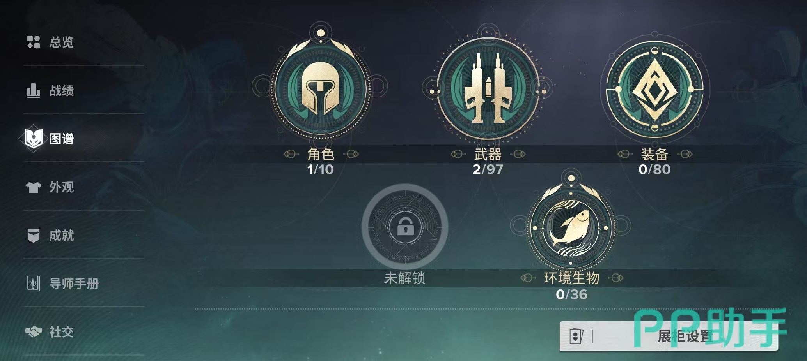Click the 装备 0/80 progress count
Viewport: 807px width, 361px height.
[x=654, y=169]
